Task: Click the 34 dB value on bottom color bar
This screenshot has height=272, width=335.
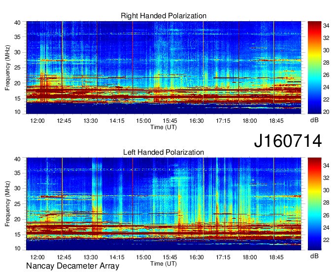Action: point(326,165)
